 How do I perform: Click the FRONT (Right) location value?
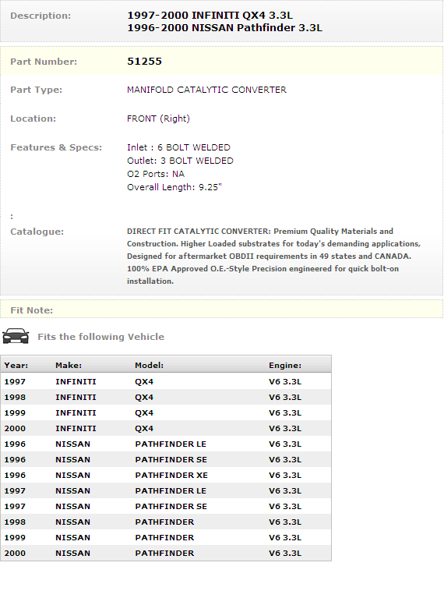pos(158,119)
